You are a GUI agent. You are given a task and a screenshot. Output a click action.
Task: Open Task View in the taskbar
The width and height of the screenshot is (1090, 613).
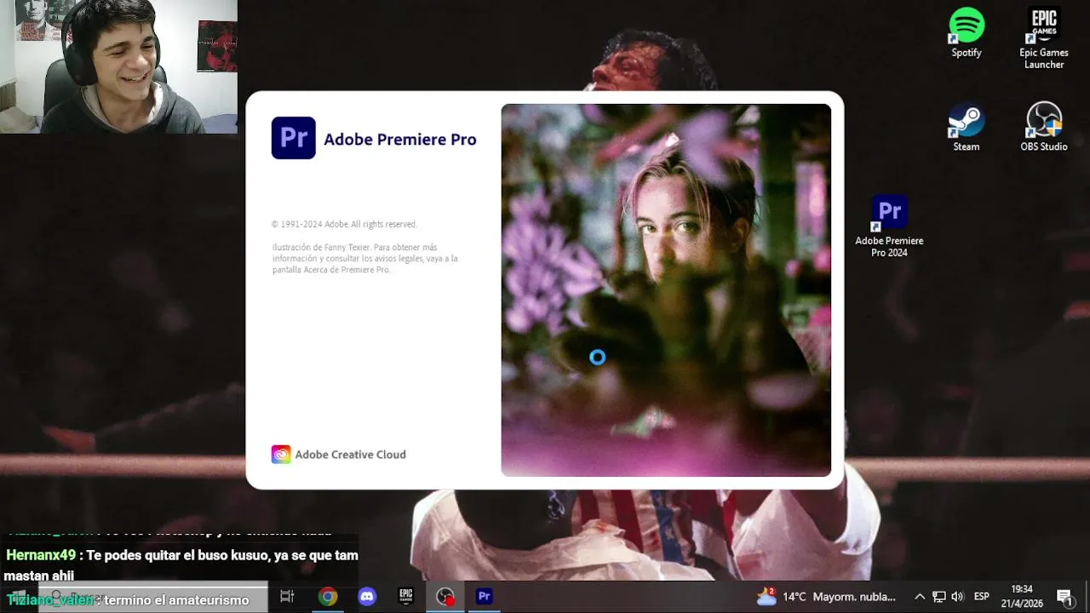point(287,597)
